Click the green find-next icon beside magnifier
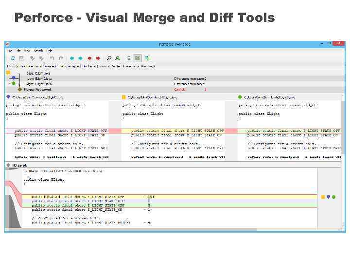This screenshot has height=263, width=350. click(118, 58)
